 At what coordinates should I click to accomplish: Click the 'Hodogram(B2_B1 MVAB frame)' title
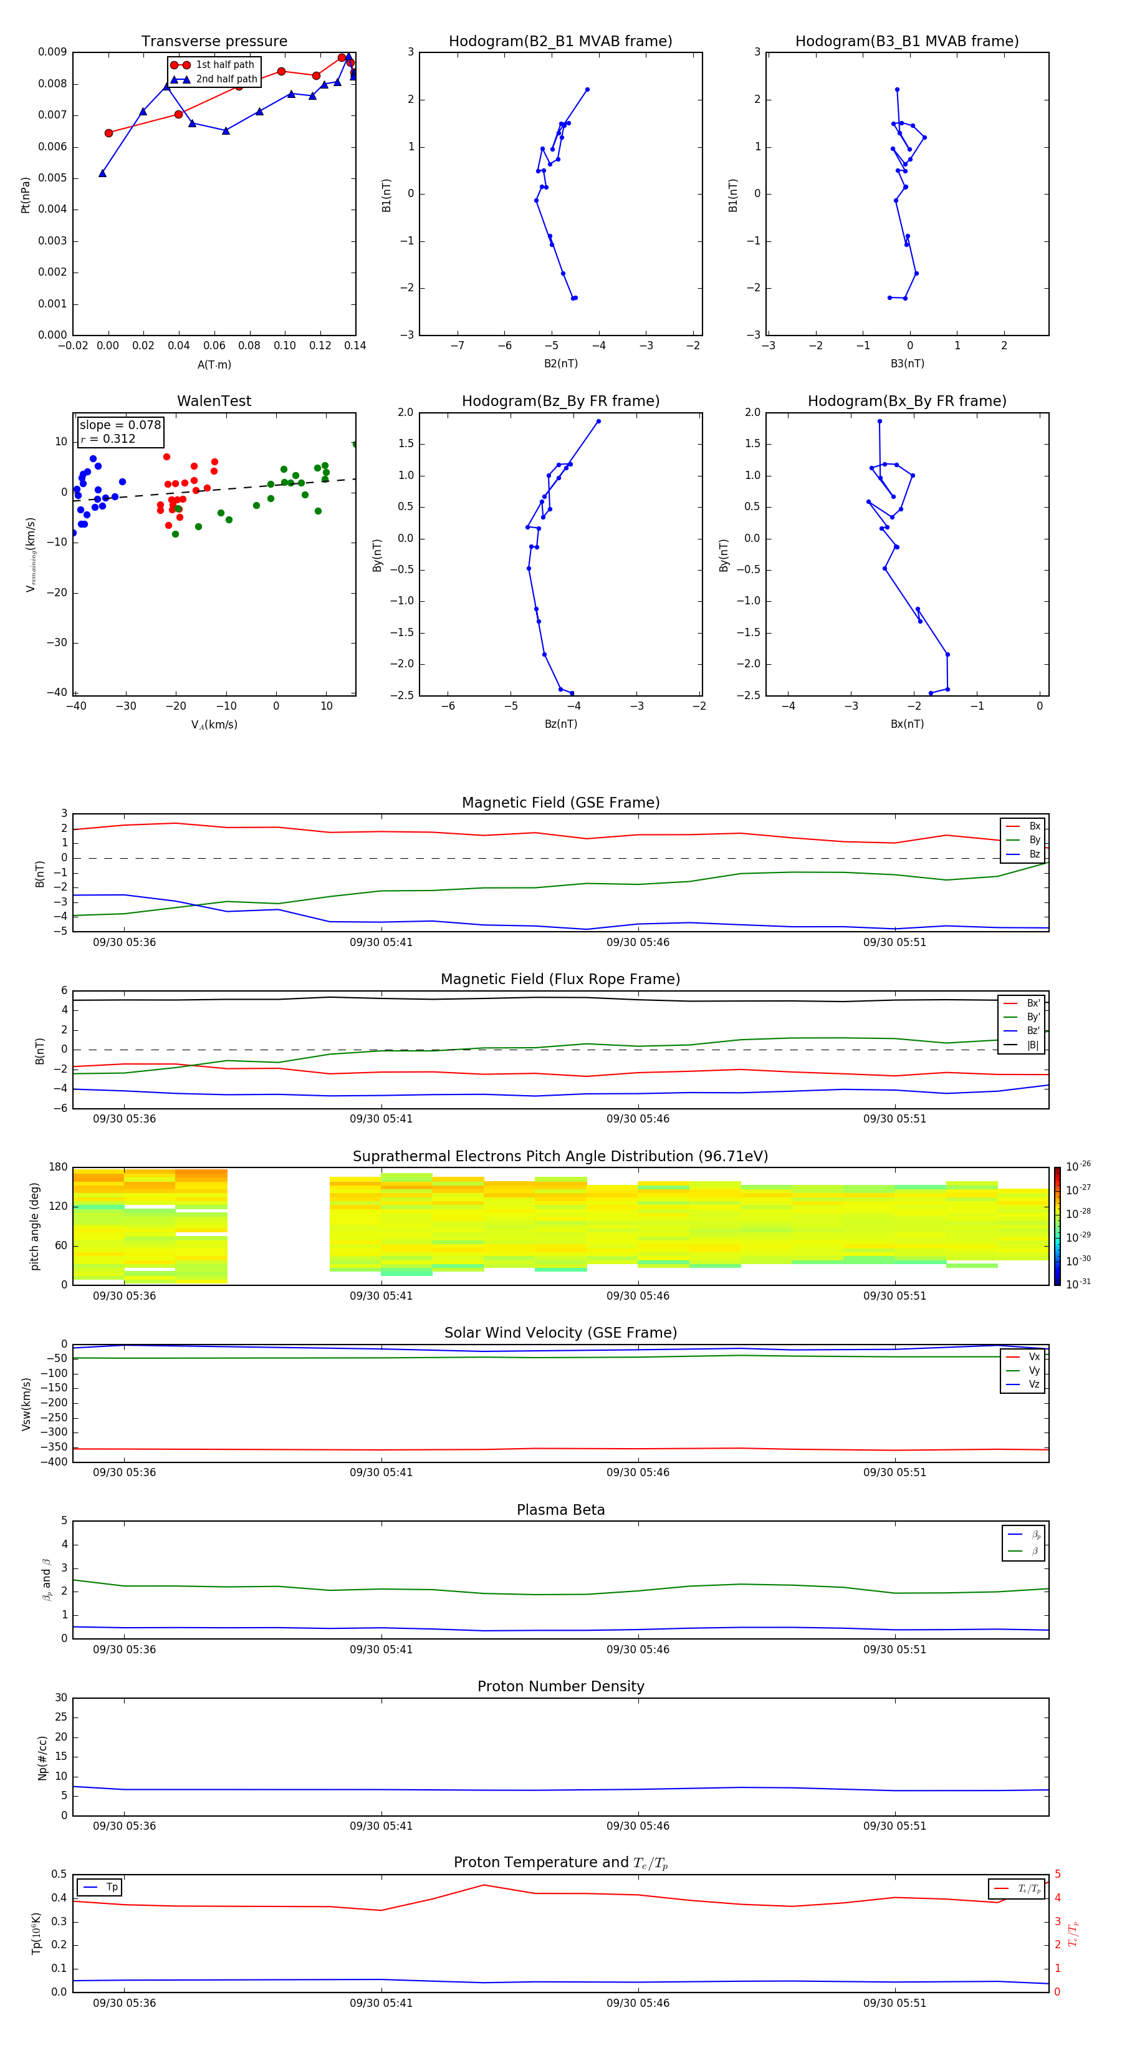click(560, 41)
